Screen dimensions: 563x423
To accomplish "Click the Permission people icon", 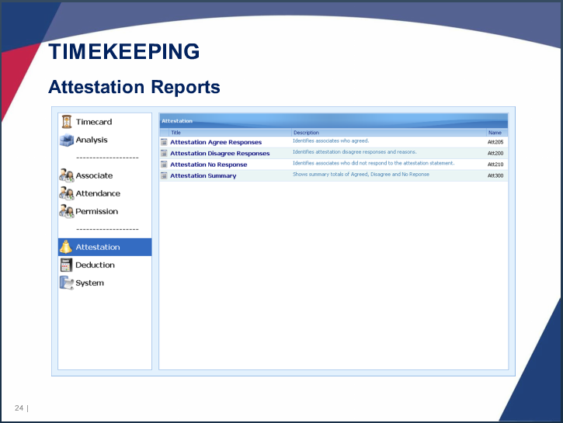I will pyautogui.click(x=66, y=211).
